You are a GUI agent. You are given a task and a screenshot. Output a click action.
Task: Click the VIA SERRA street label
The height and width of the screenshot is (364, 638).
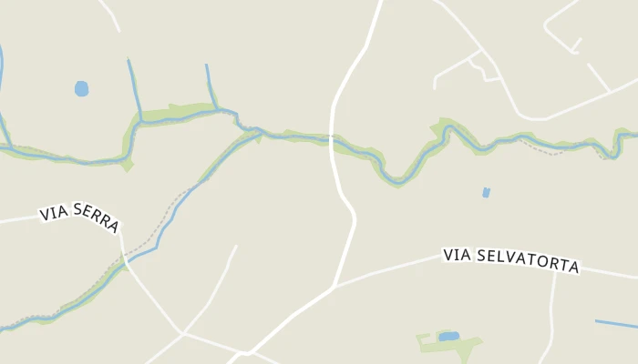[79, 217]
